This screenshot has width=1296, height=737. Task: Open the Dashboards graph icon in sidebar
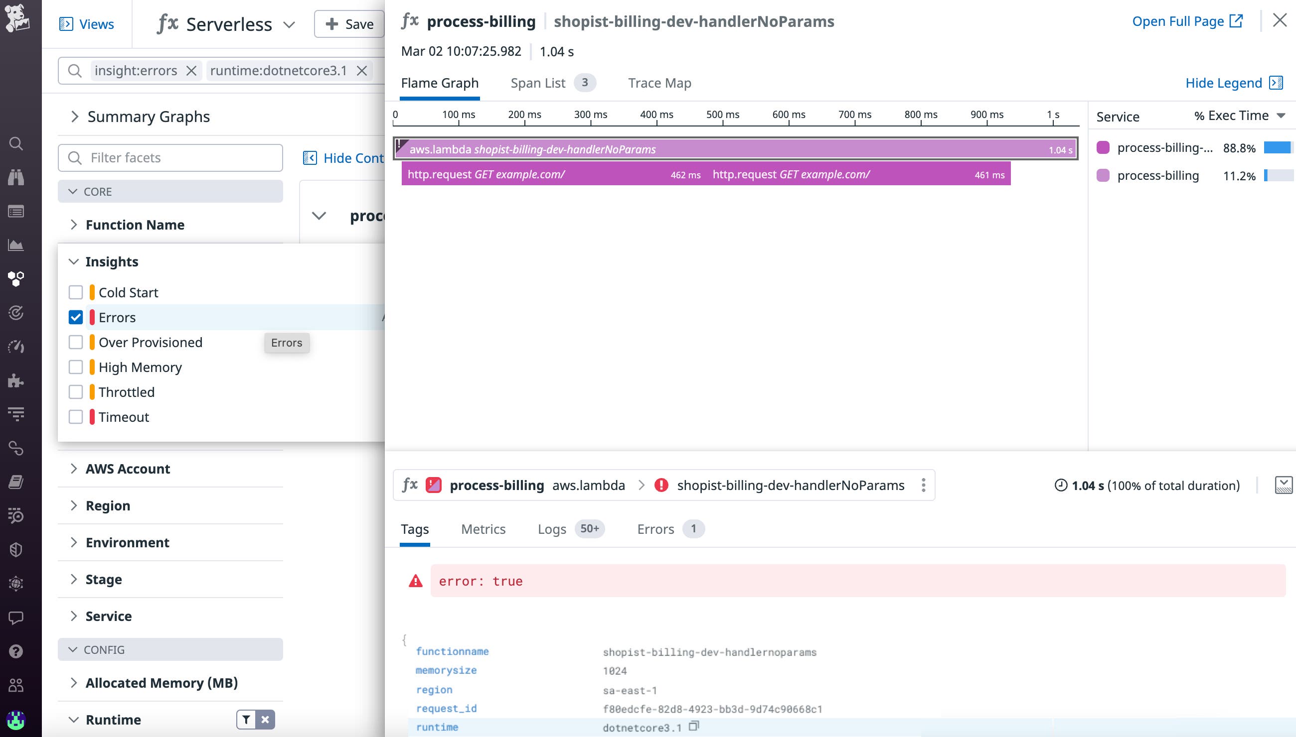16,245
